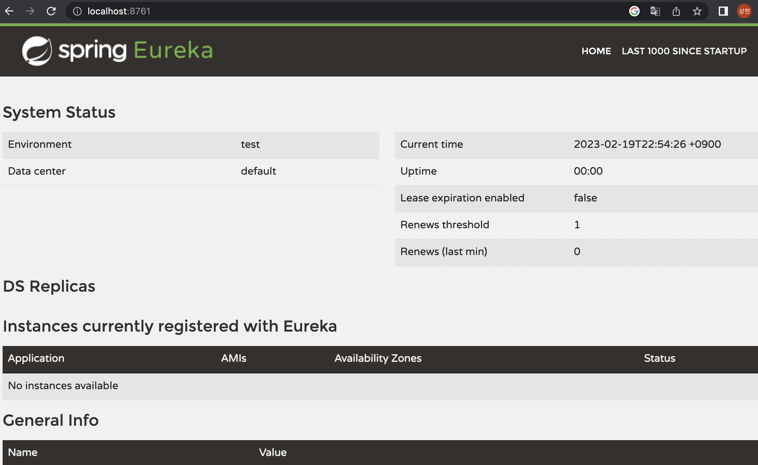
Task: Click the site info icon in address bar
Action: pyautogui.click(x=77, y=11)
